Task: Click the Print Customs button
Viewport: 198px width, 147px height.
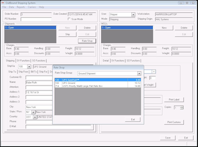Action: click(x=174, y=122)
